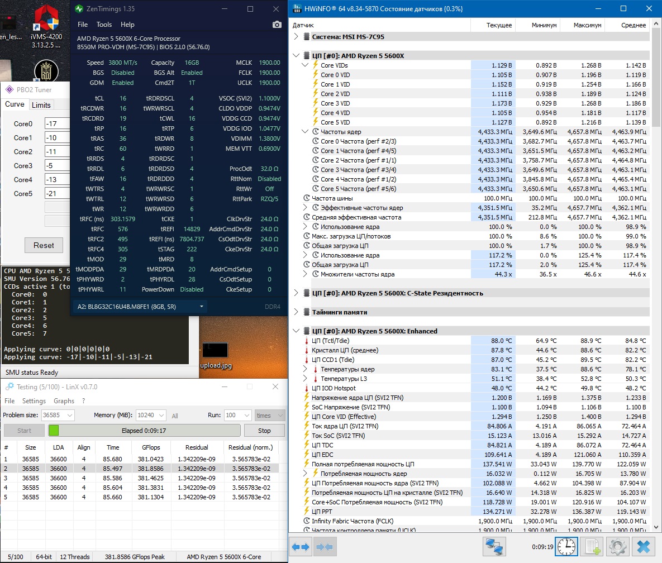Click PBO2 Tuner window icon

pyautogui.click(x=9, y=89)
